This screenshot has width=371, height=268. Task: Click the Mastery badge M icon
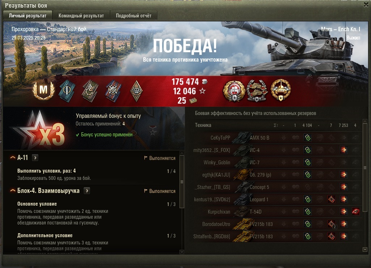pos(43,90)
